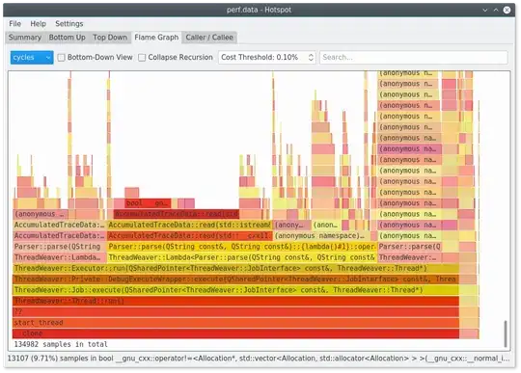Click the titlebar minimize chevron icon
The image size is (521, 373).
coord(485,10)
